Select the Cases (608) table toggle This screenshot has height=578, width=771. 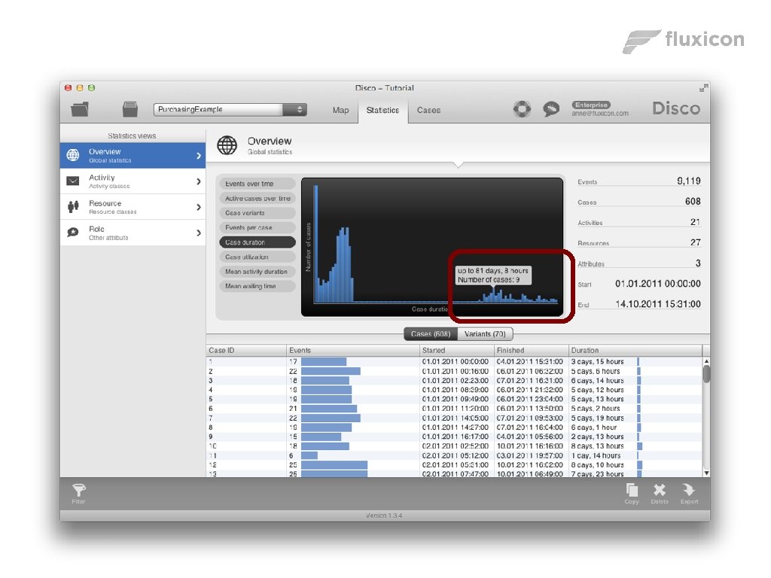tap(431, 333)
